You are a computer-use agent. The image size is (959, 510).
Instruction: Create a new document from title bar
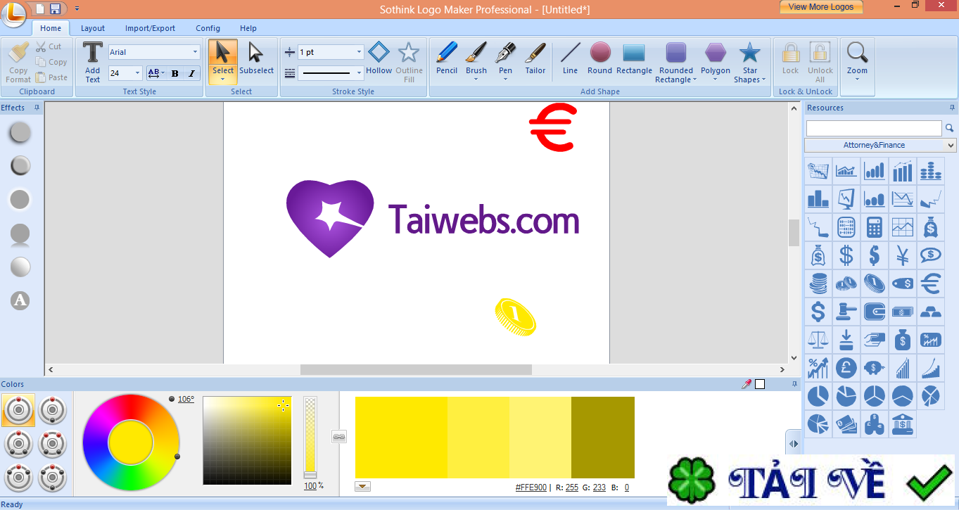click(x=39, y=8)
